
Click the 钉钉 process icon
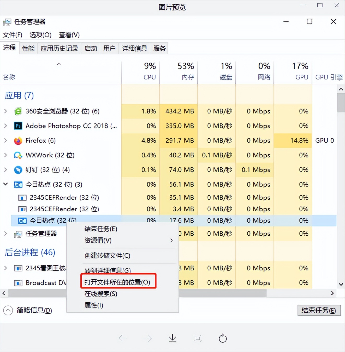click(18, 170)
